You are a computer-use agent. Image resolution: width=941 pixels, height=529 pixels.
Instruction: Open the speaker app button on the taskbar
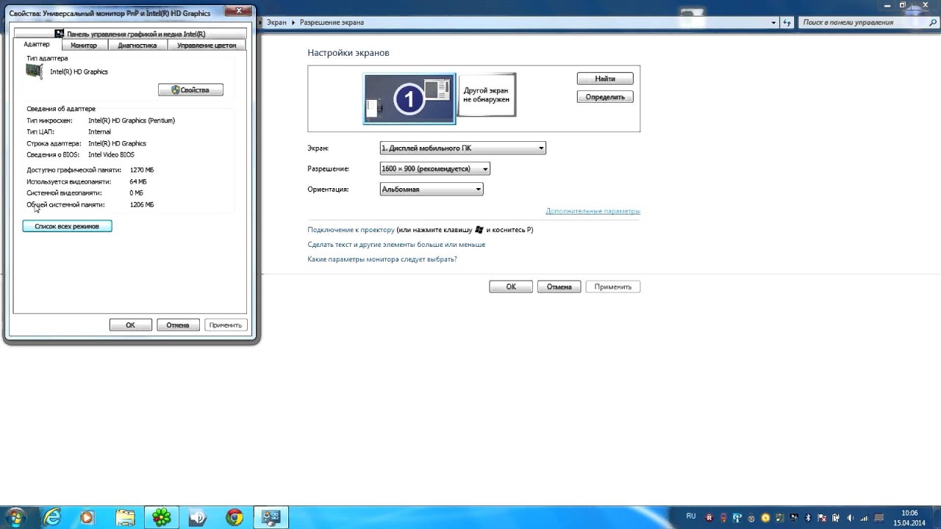tap(198, 517)
